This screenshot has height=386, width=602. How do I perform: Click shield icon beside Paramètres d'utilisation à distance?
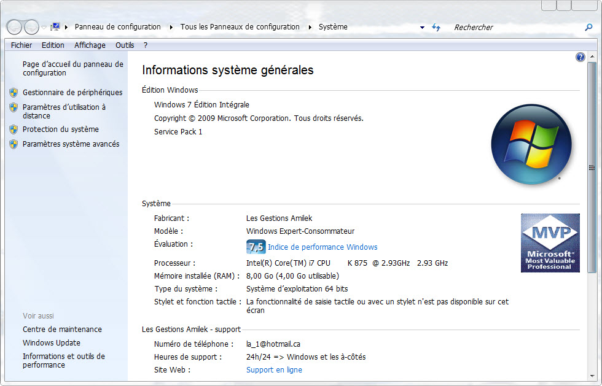pos(14,107)
